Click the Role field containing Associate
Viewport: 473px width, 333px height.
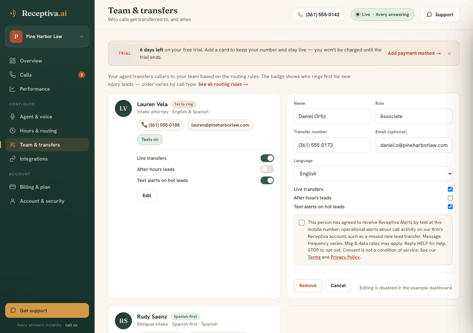pos(414,116)
